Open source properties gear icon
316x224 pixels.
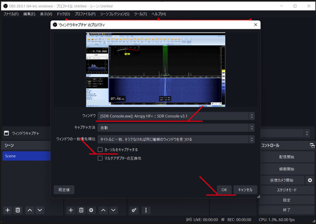tap(91, 210)
